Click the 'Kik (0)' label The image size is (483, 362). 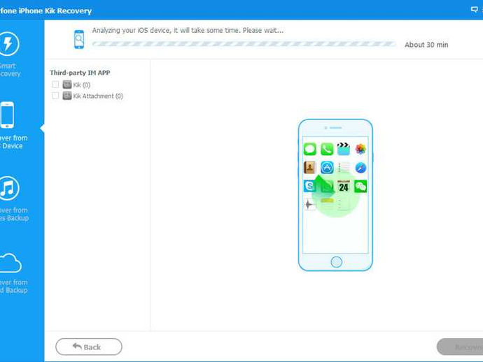tap(82, 85)
